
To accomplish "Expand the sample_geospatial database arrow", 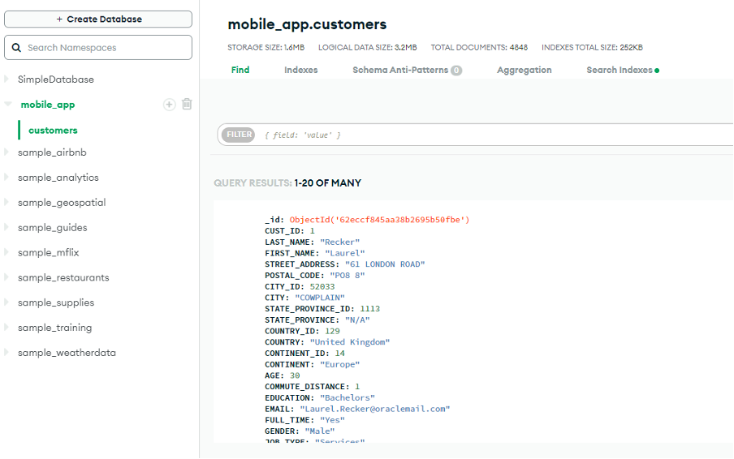I will coord(6,202).
